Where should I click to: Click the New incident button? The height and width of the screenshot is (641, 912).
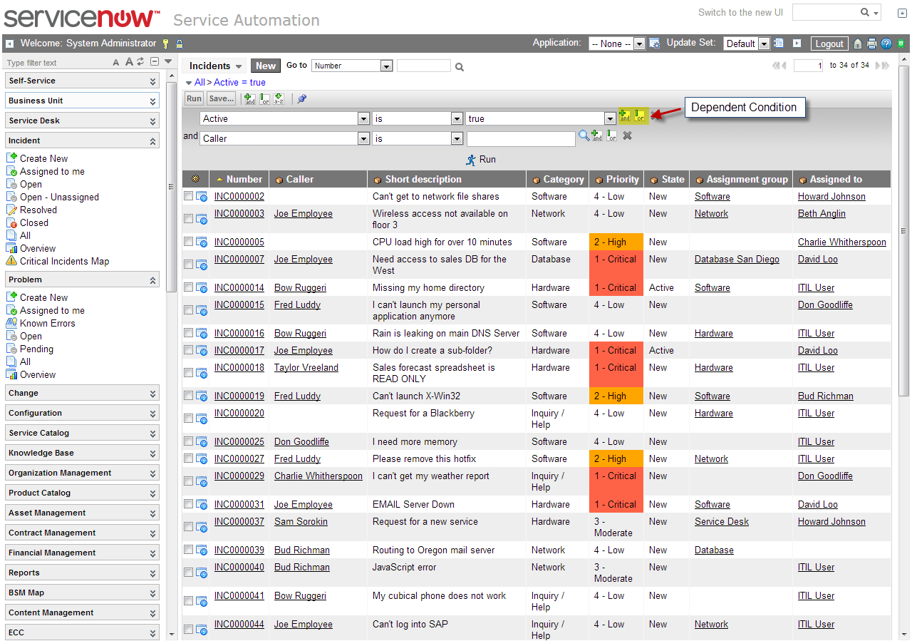click(x=266, y=66)
